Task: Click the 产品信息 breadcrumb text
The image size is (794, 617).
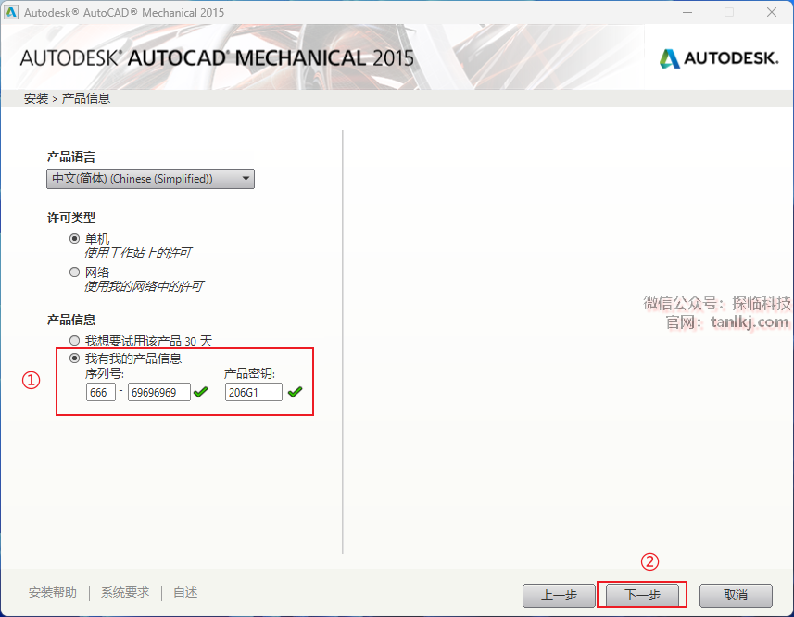Action: 86,98
